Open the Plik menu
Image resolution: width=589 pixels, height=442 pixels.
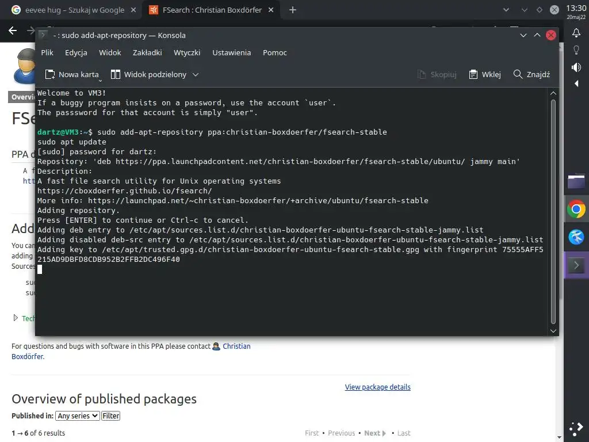47,52
